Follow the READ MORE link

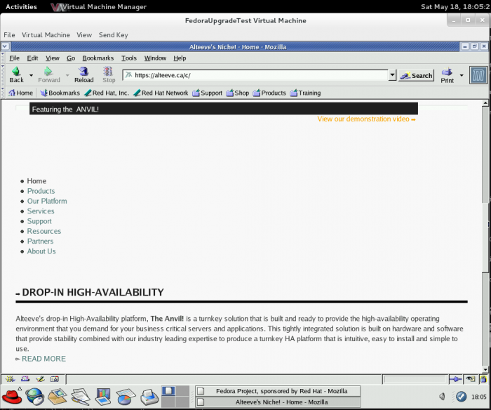[x=43, y=359]
